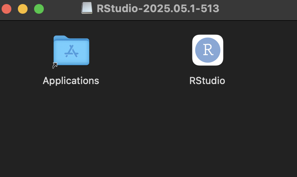This screenshot has height=177, width=297.
Task: Zoom the window using the green button
Action: [39, 9]
